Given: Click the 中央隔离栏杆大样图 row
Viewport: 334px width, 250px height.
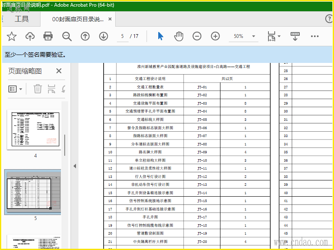Looking at the screenshot, I should (x=187, y=242).
